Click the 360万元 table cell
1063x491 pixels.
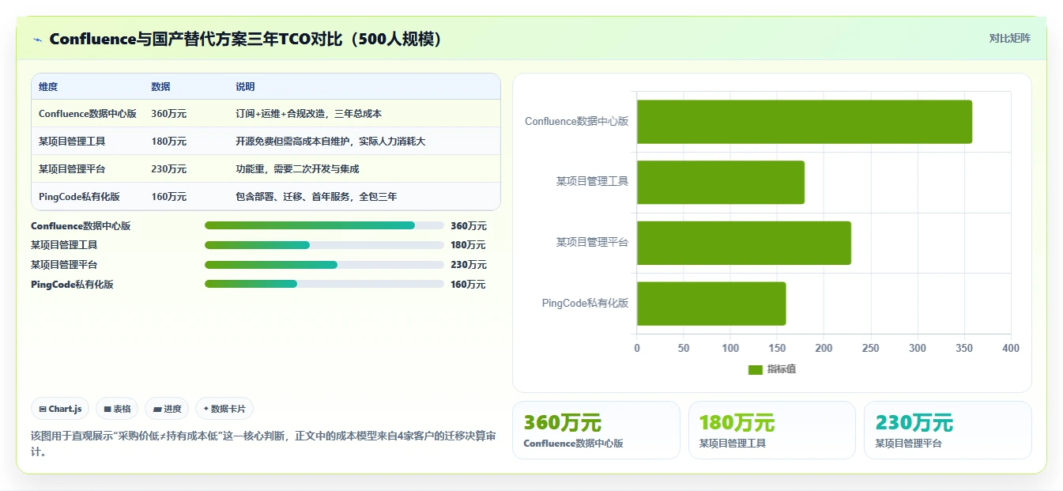(x=168, y=114)
